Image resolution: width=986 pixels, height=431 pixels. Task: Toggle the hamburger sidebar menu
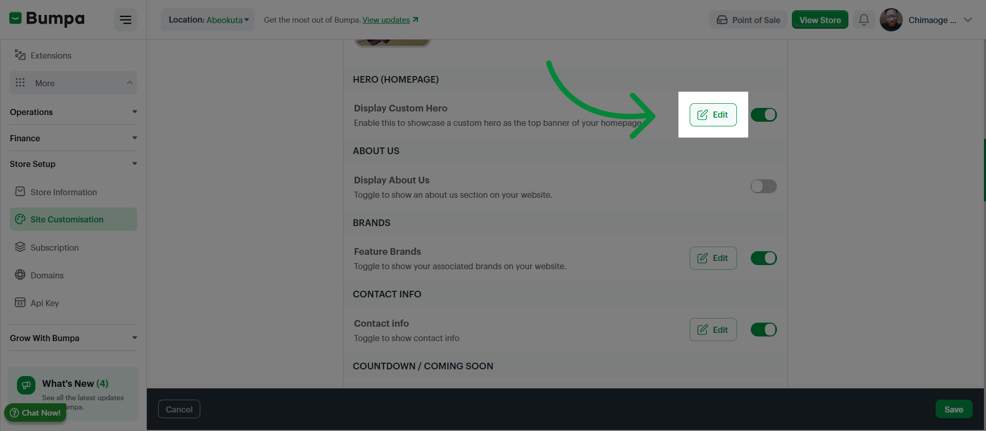(125, 20)
